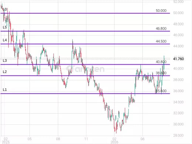Click the 06 month label on time axis

tap(143, 139)
